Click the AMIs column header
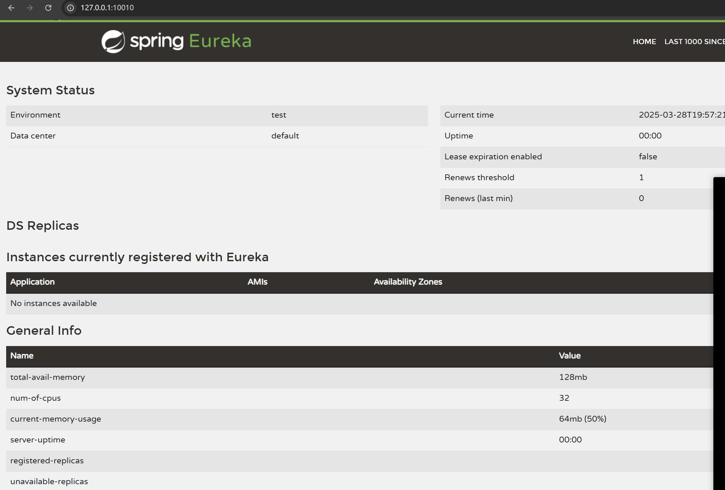The height and width of the screenshot is (490, 725). [x=257, y=282]
